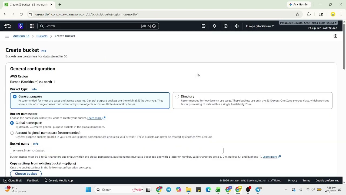The image size is (346, 195).
Task: Open Excel from the taskbar
Action: coord(218,190)
